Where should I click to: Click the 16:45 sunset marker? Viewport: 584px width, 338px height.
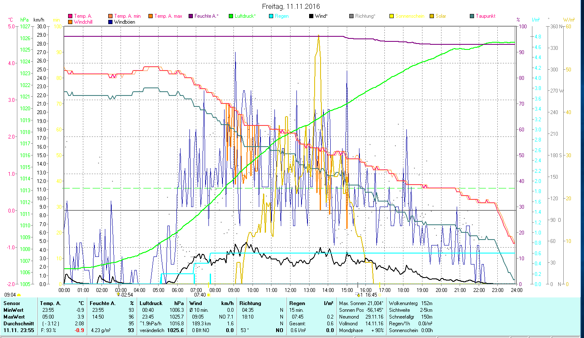point(371,295)
